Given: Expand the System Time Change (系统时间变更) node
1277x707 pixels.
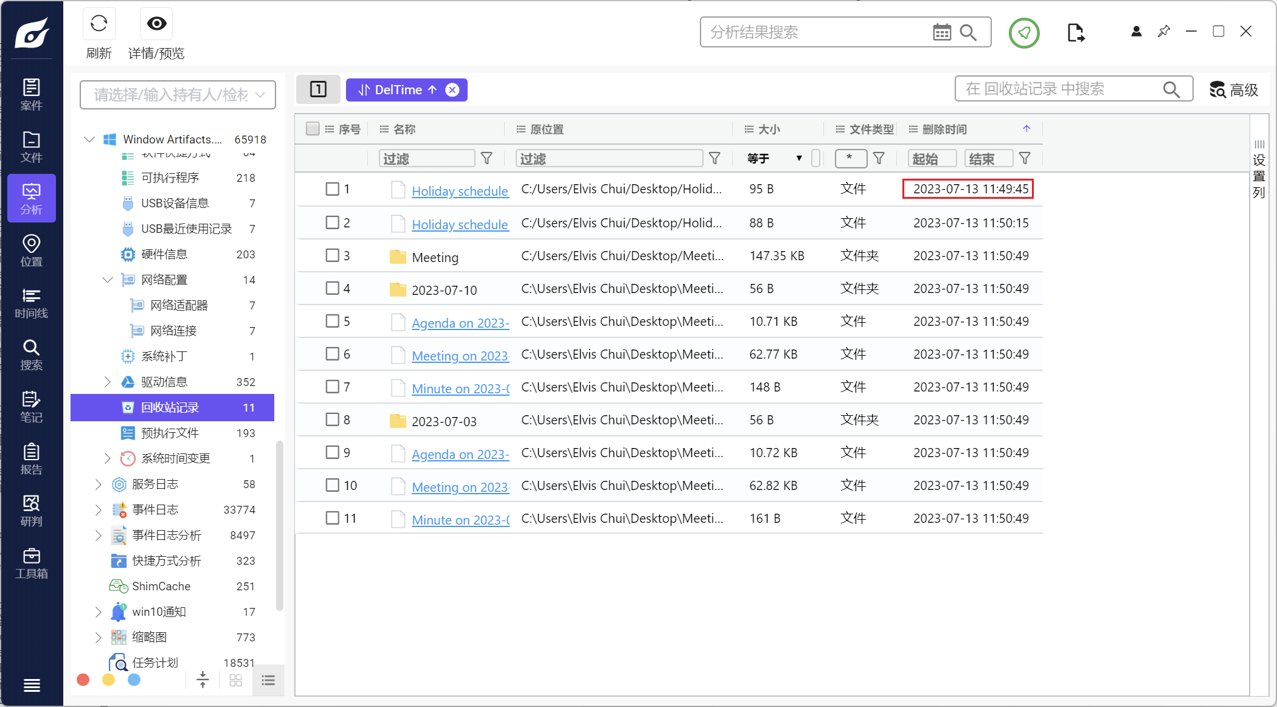Looking at the screenshot, I should [x=108, y=458].
